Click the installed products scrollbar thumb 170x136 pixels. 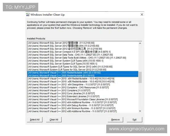pos(140,77)
